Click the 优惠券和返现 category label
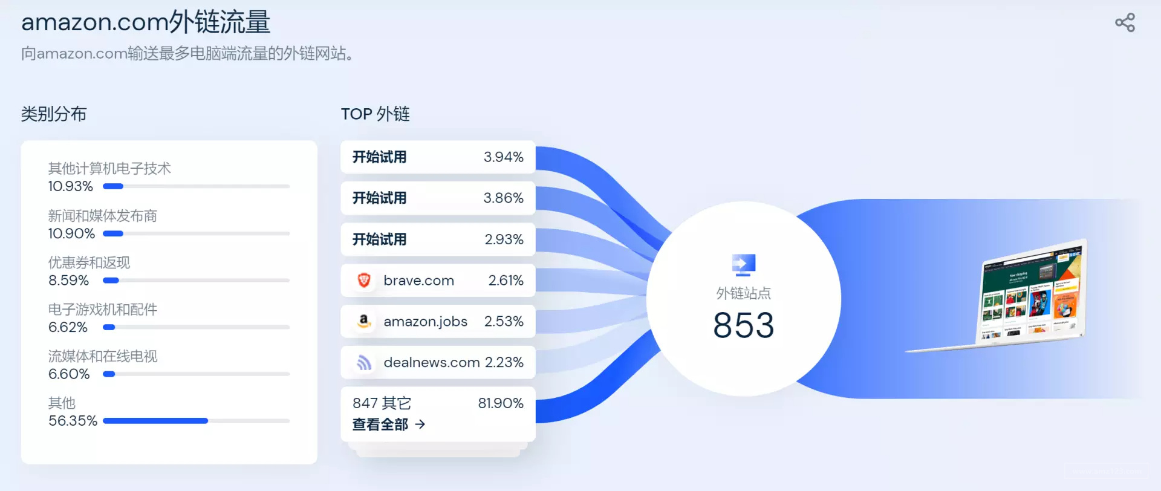Image resolution: width=1161 pixels, height=491 pixels. [x=89, y=262]
